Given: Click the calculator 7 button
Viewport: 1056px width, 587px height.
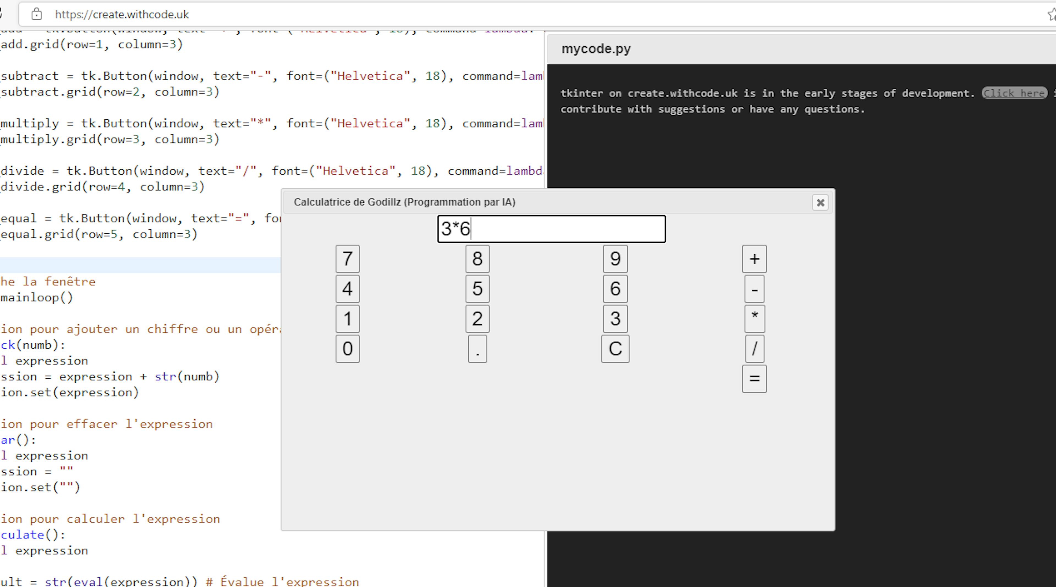Looking at the screenshot, I should (347, 259).
